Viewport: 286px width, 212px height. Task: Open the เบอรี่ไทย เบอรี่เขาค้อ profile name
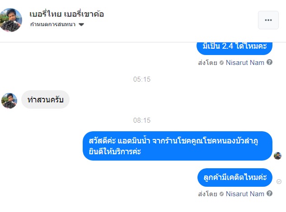67,14
